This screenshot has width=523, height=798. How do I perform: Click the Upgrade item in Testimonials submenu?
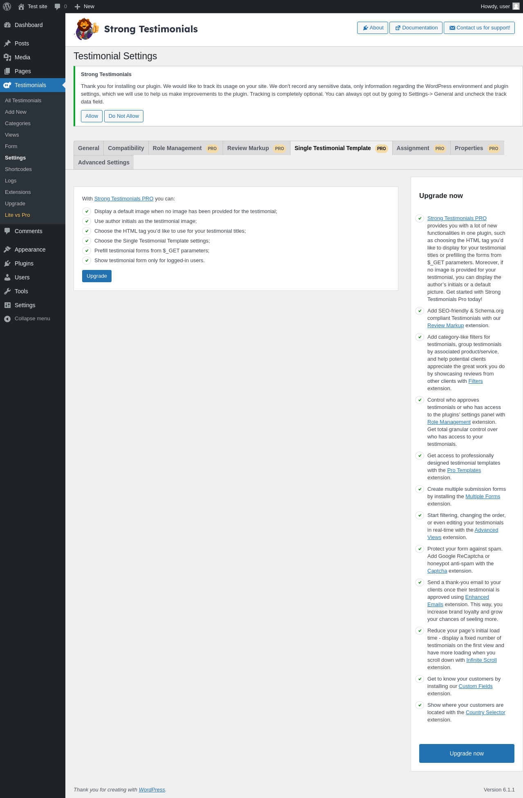pyautogui.click(x=15, y=204)
